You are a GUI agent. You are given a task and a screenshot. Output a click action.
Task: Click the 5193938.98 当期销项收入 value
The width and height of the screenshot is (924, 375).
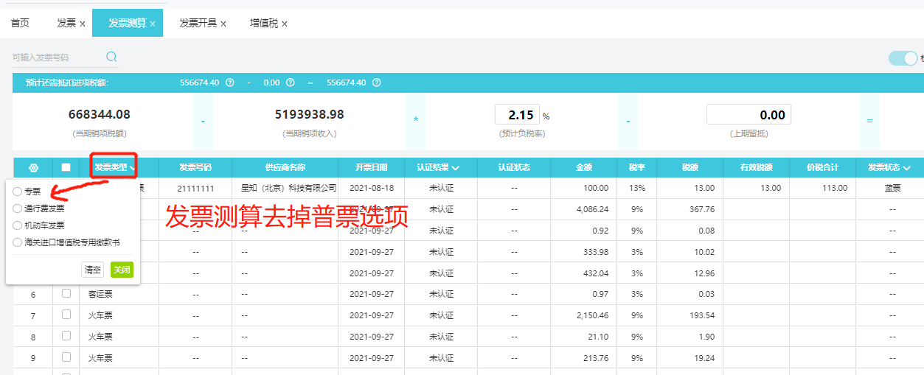click(309, 114)
